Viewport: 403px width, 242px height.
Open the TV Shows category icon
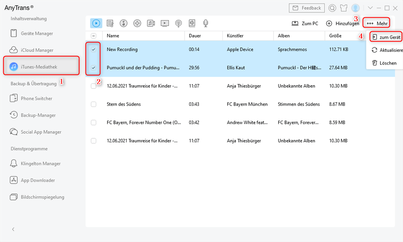point(165,23)
